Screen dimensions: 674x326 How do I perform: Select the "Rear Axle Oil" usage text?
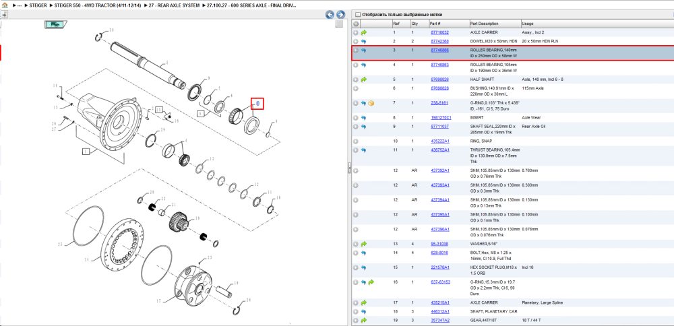(x=534, y=127)
